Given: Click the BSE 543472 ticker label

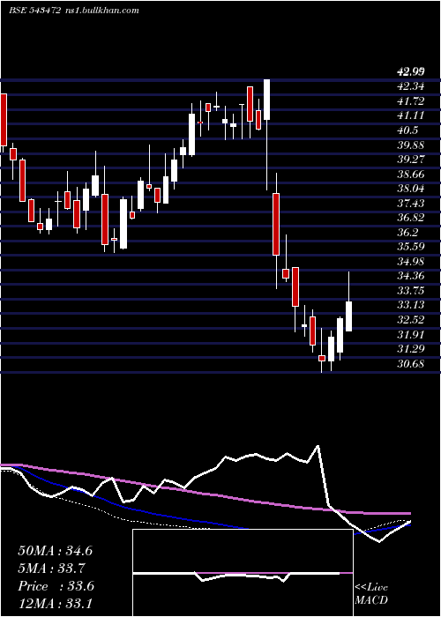Looking at the screenshot, I should (x=34, y=11).
